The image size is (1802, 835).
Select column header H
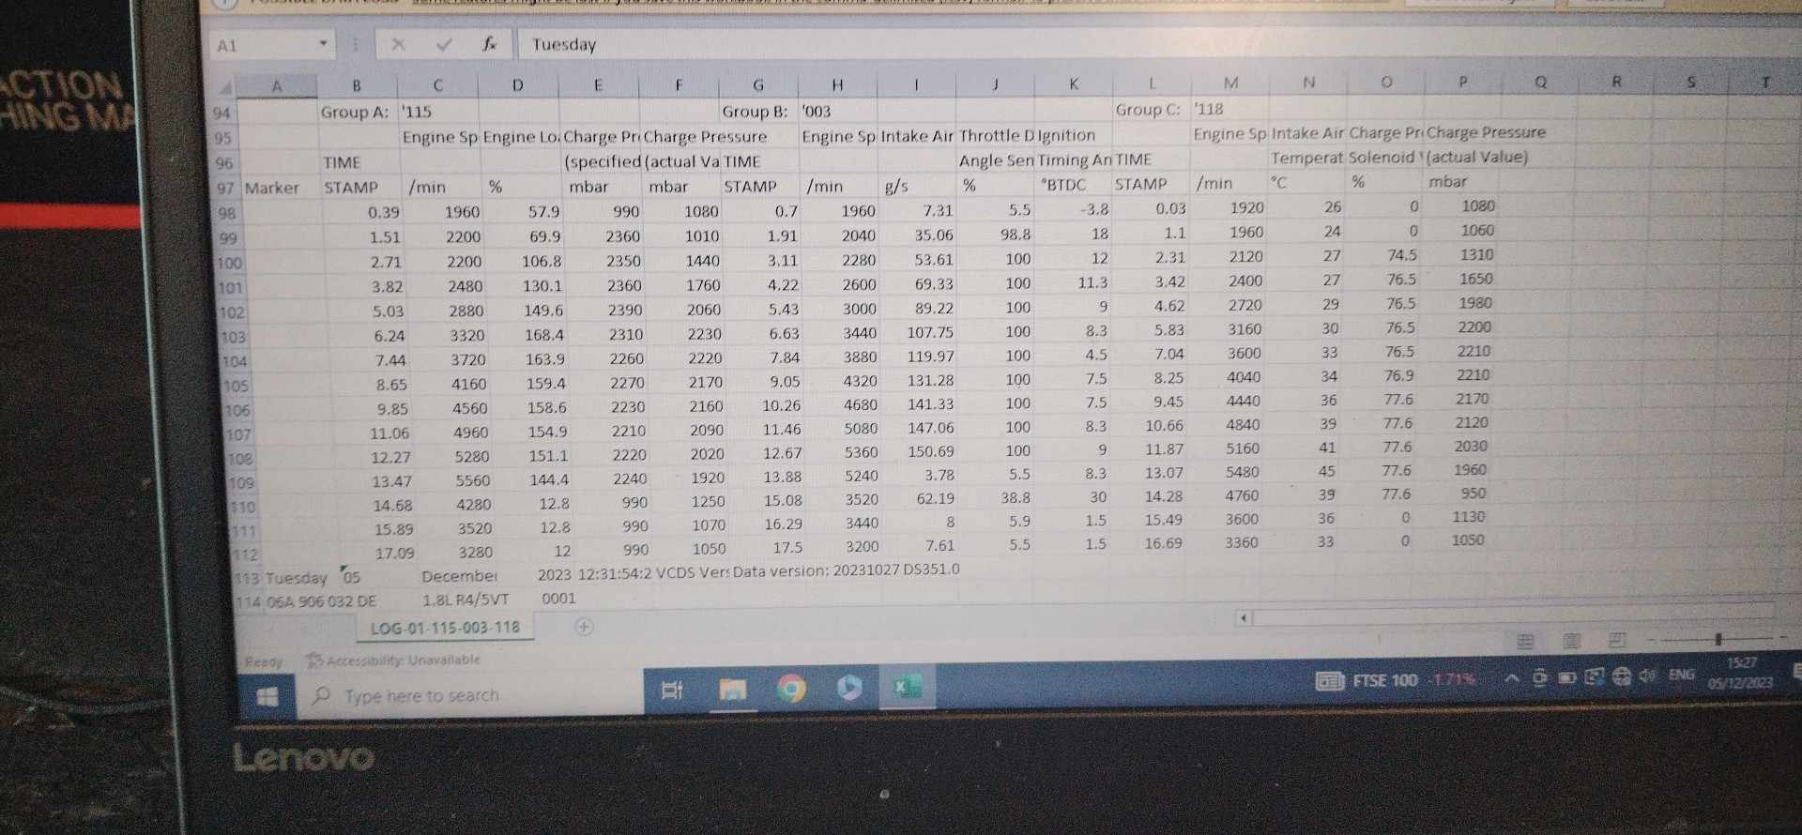point(837,84)
